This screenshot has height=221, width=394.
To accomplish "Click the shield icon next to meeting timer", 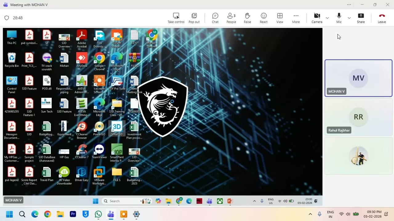I will tap(6, 18).
